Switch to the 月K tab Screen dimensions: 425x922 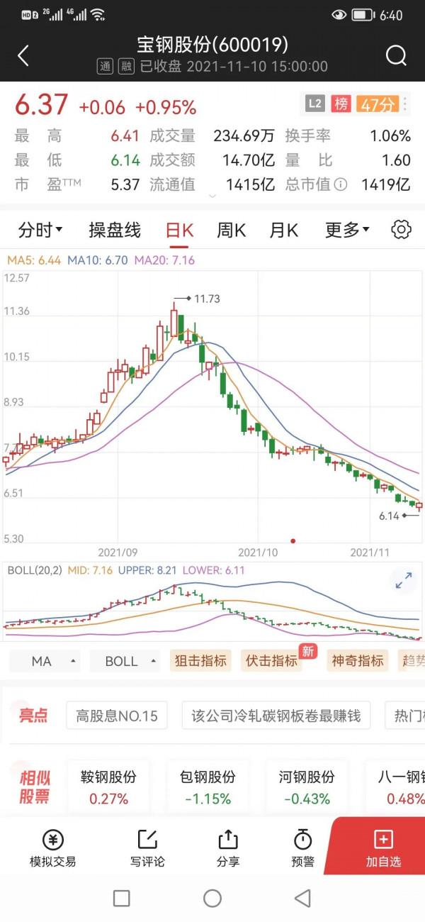283,230
